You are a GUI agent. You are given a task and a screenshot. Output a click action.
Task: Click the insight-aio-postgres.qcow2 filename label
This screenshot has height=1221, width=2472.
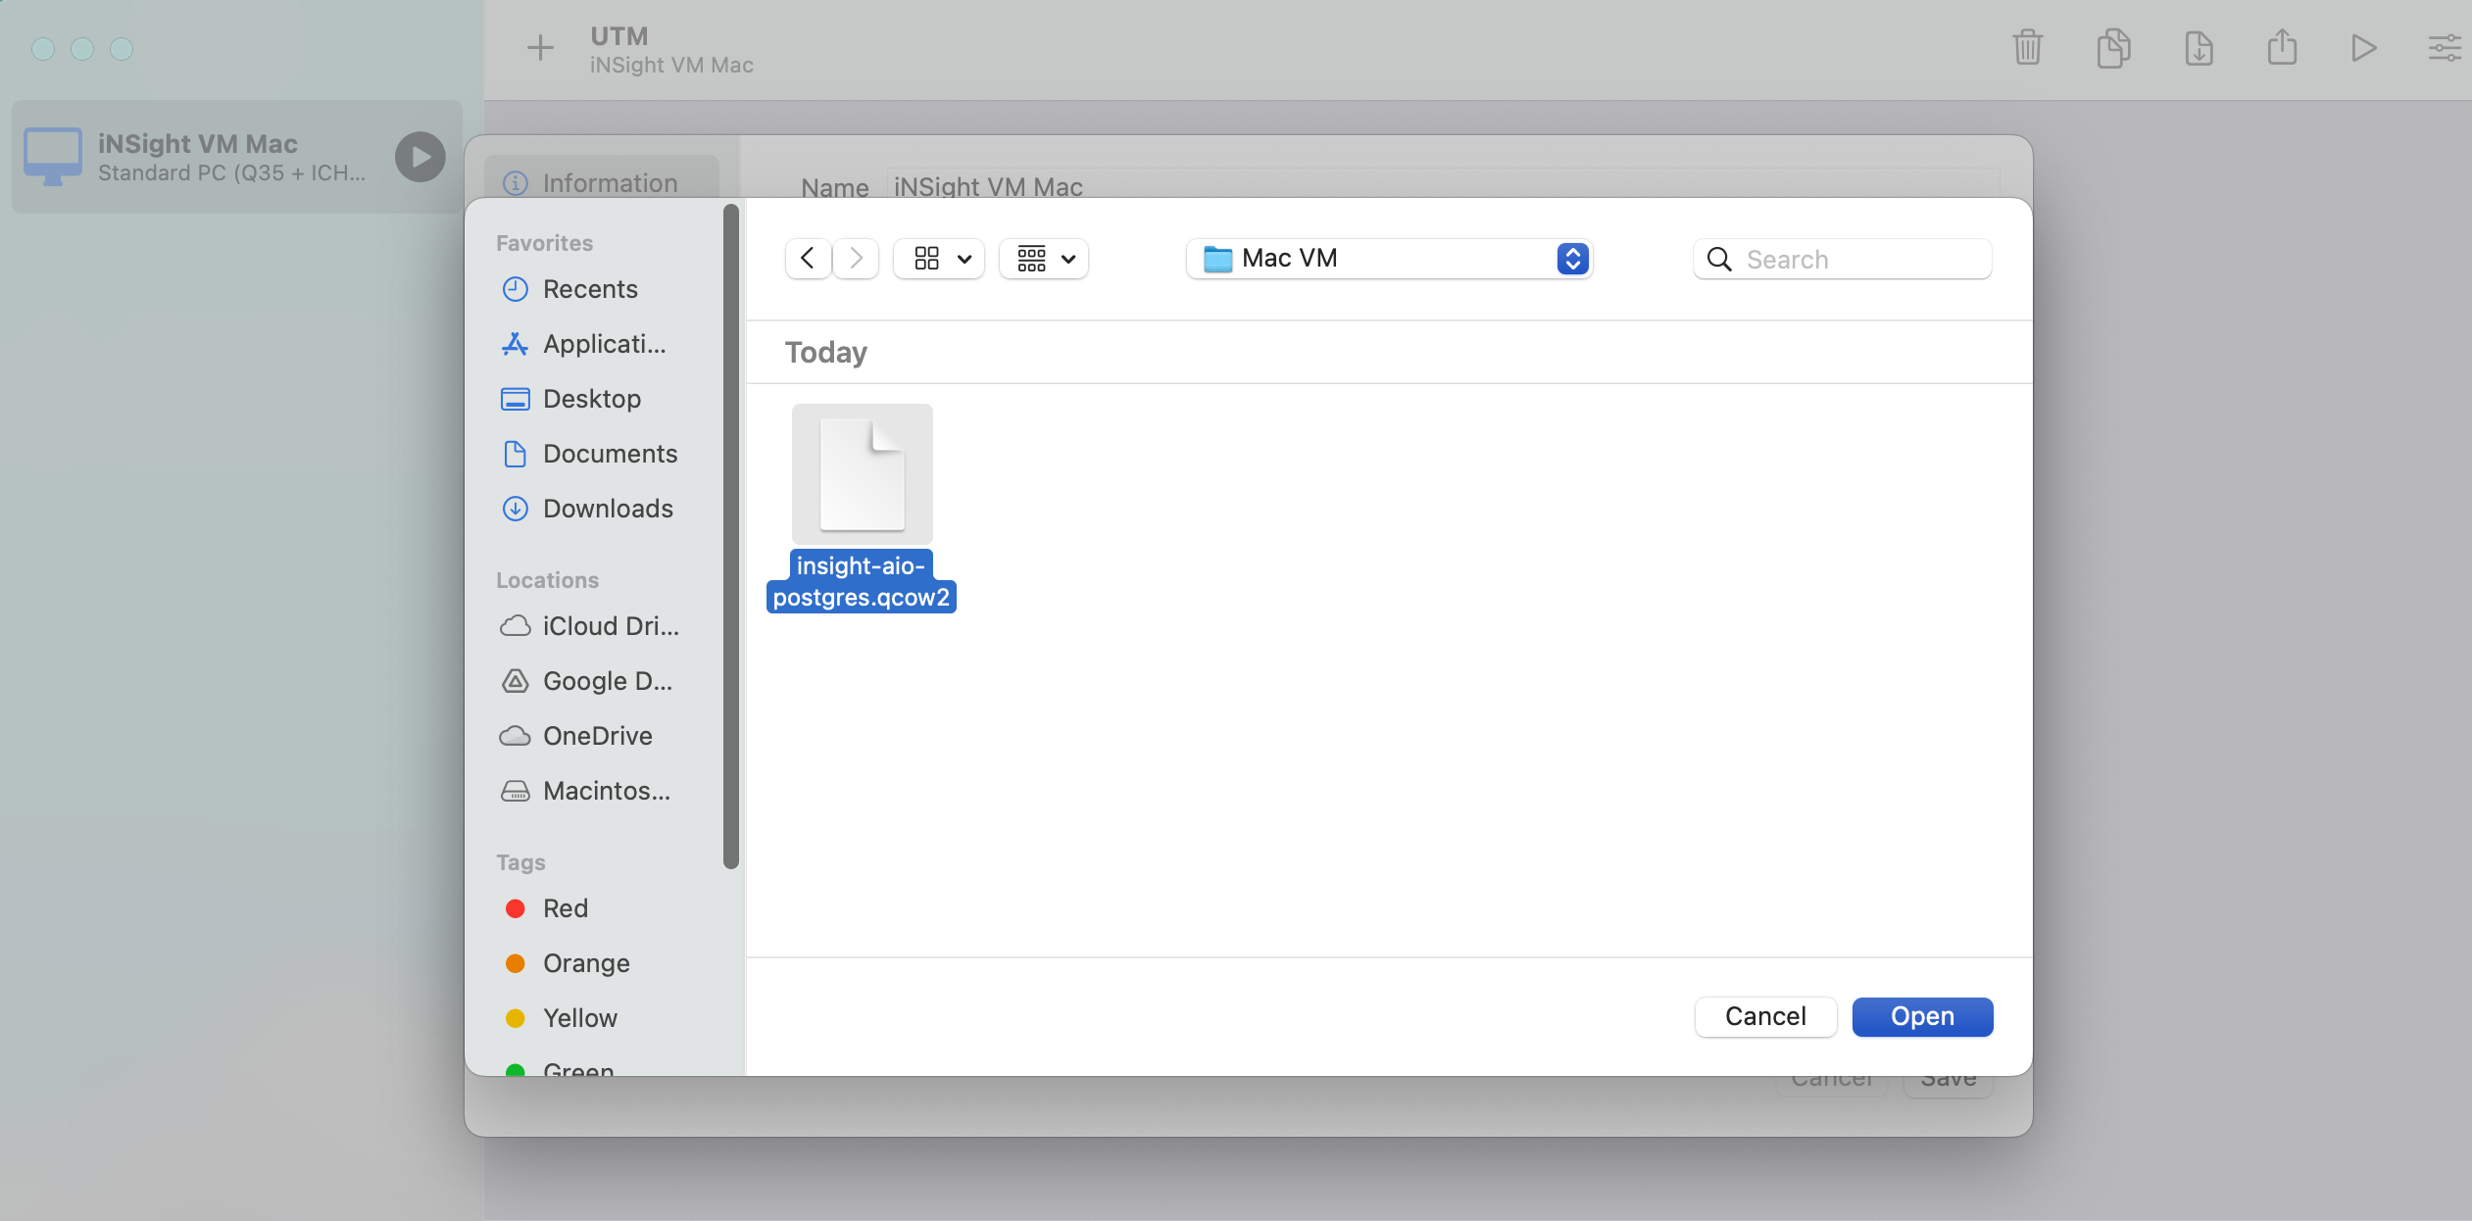point(862,581)
